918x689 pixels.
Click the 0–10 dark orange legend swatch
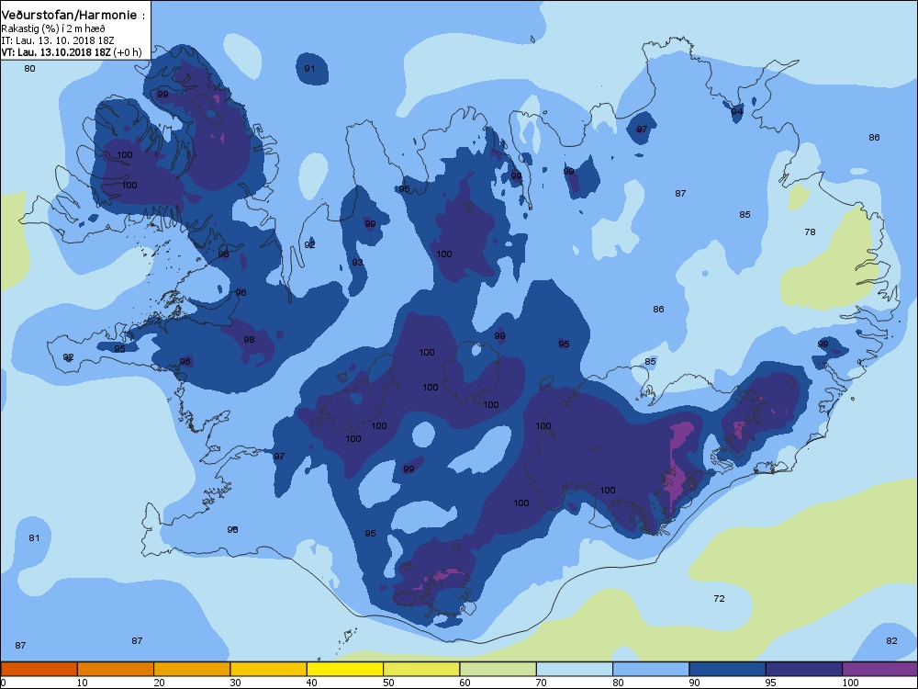point(39,669)
